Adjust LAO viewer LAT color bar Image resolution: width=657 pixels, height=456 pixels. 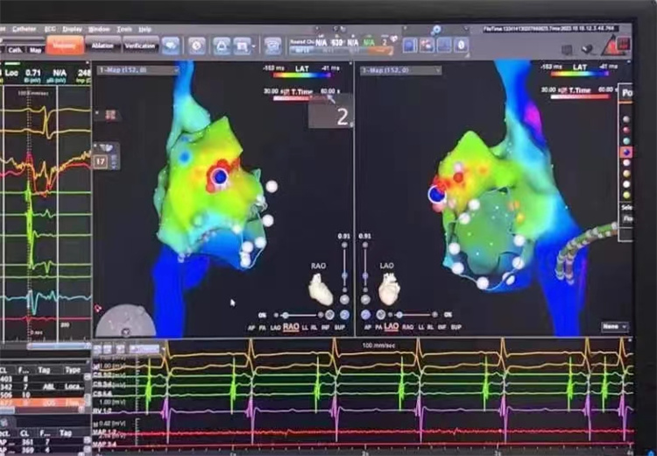click(x=580, y=74)
